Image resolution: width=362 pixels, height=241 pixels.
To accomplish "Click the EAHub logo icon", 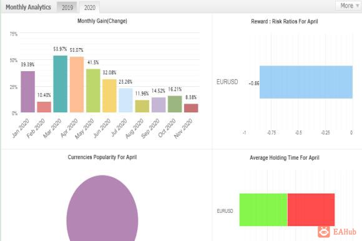I will (x=324, y=232).
